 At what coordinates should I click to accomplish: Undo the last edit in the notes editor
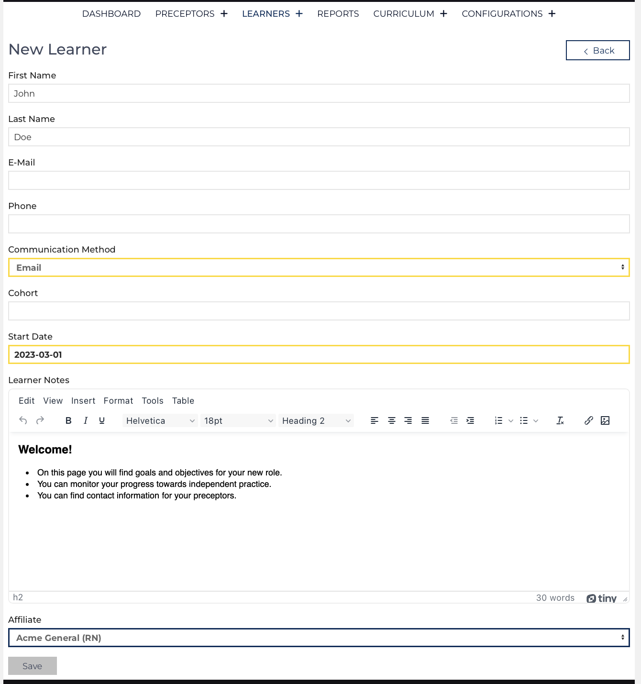click(x=23, y=420)
